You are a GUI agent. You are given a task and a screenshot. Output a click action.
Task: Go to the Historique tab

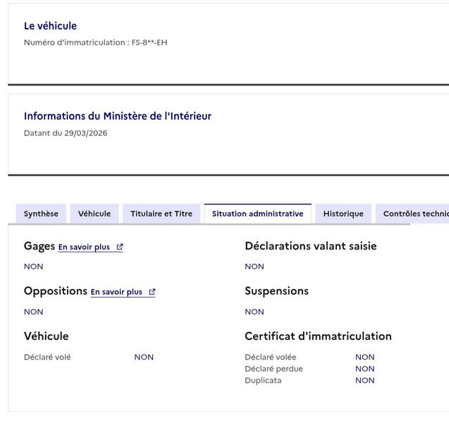click(x=343, y=214)
